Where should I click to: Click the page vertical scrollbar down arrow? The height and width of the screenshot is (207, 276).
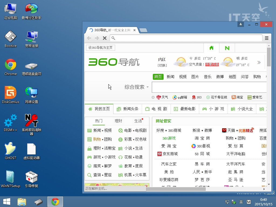[x=269, y=184]
